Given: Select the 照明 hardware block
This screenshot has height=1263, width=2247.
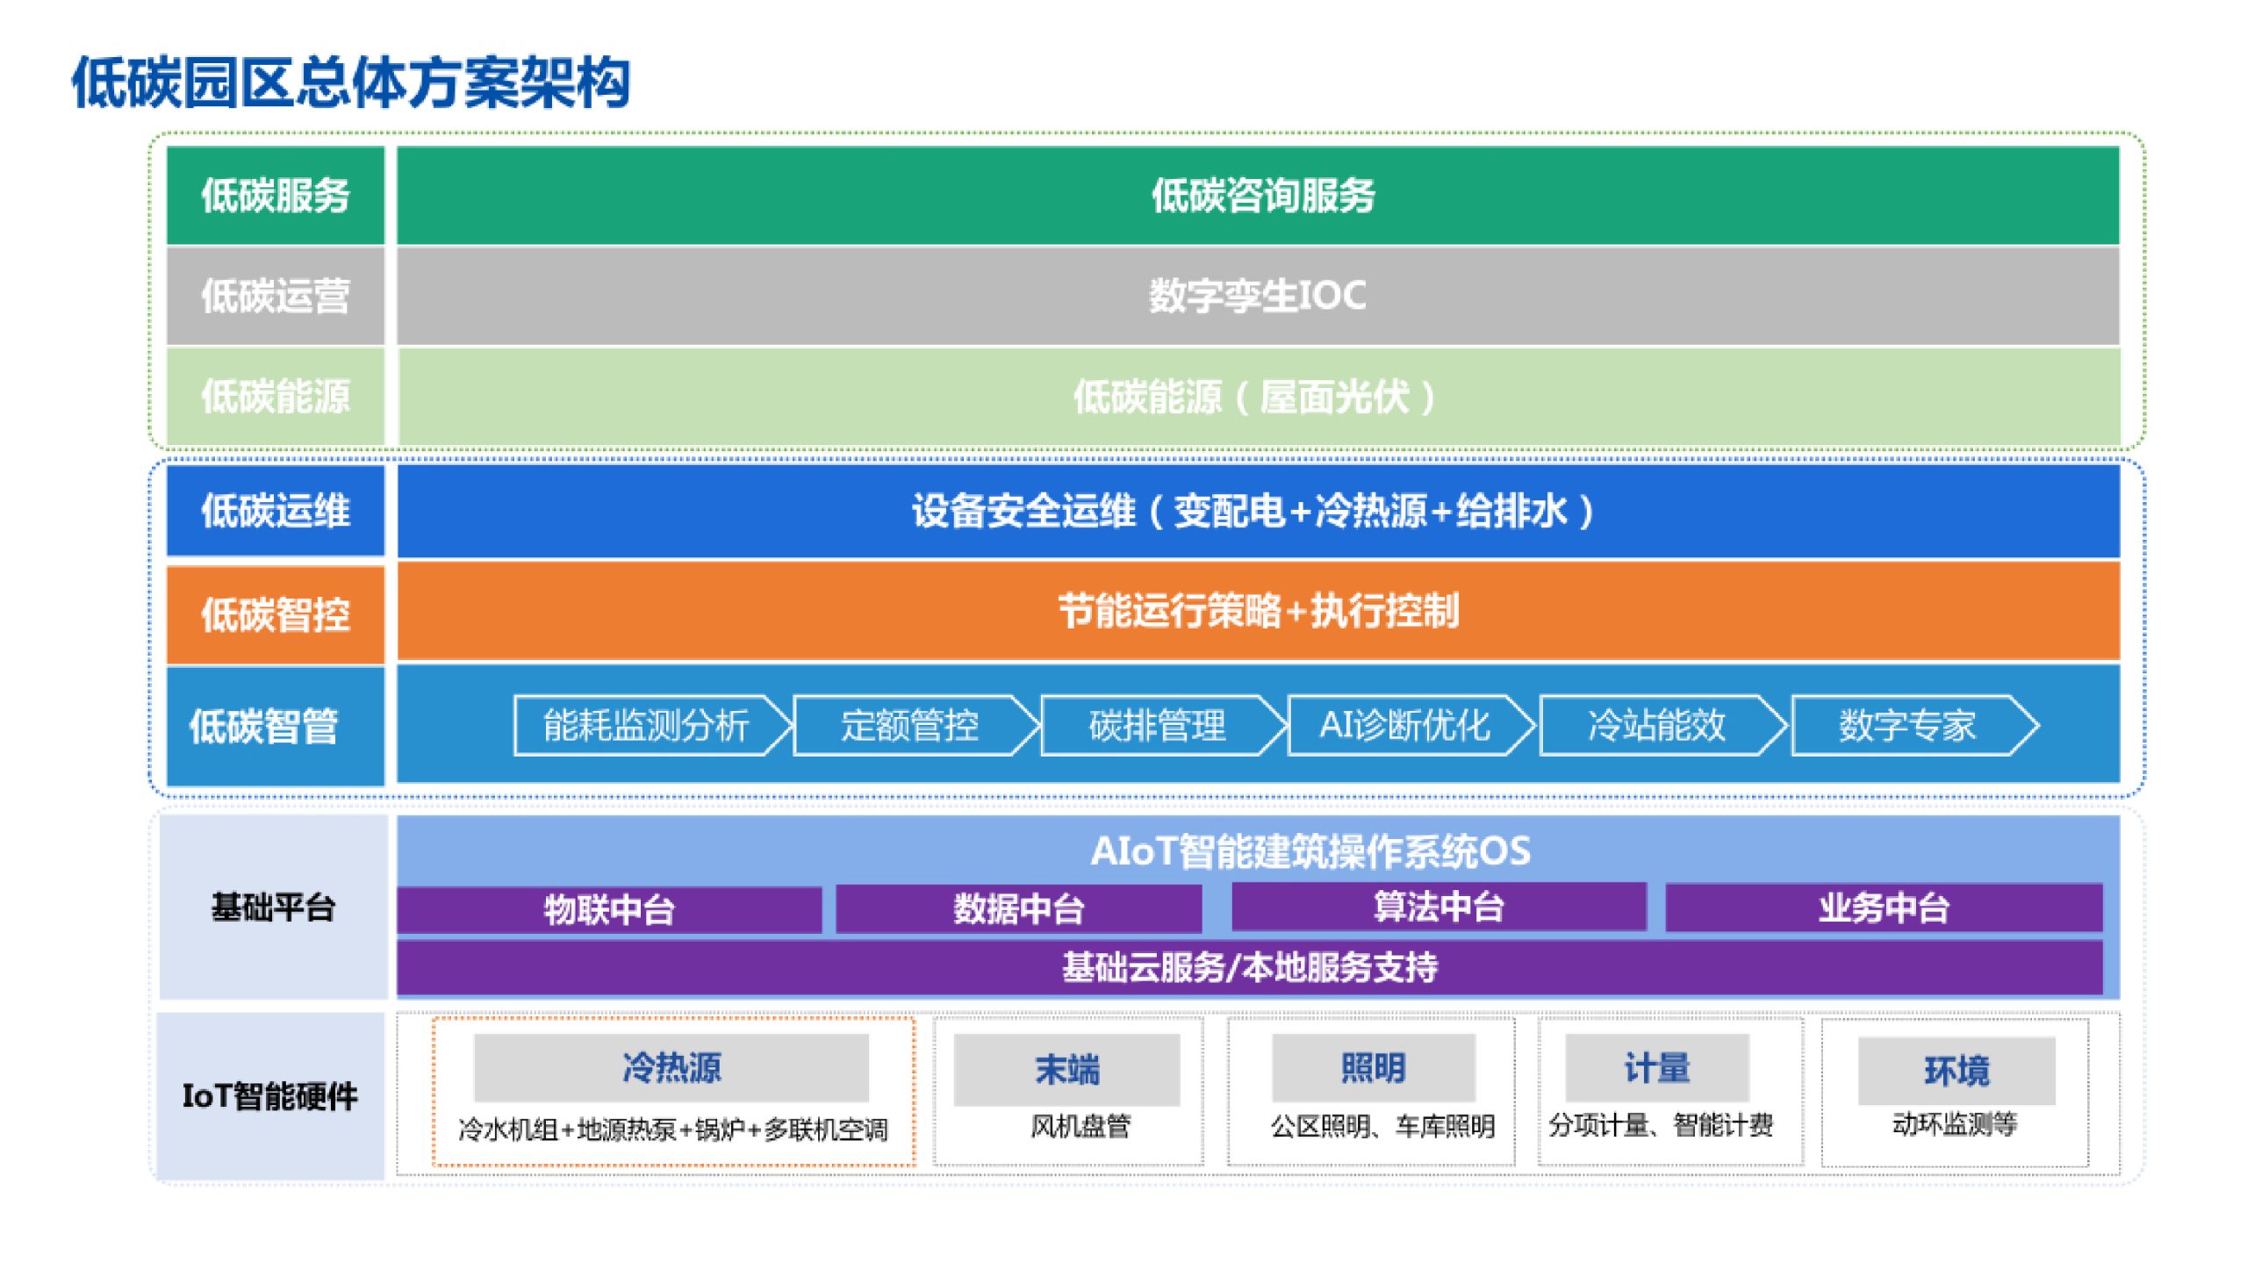Looking at the screenshot, I should point(1369,1067).
